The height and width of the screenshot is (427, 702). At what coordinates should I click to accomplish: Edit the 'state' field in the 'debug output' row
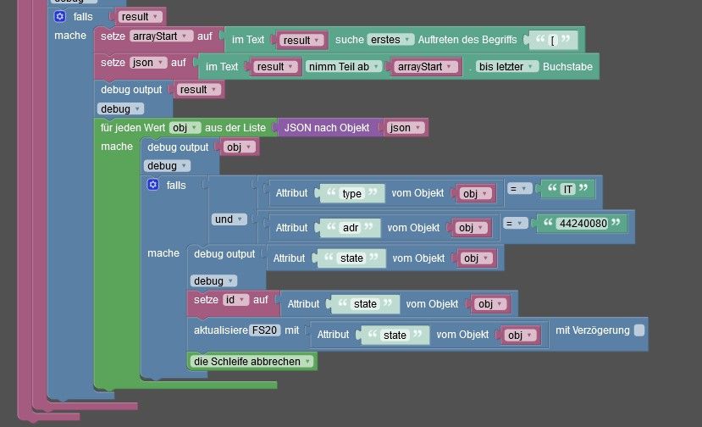(x=351, y=258)
